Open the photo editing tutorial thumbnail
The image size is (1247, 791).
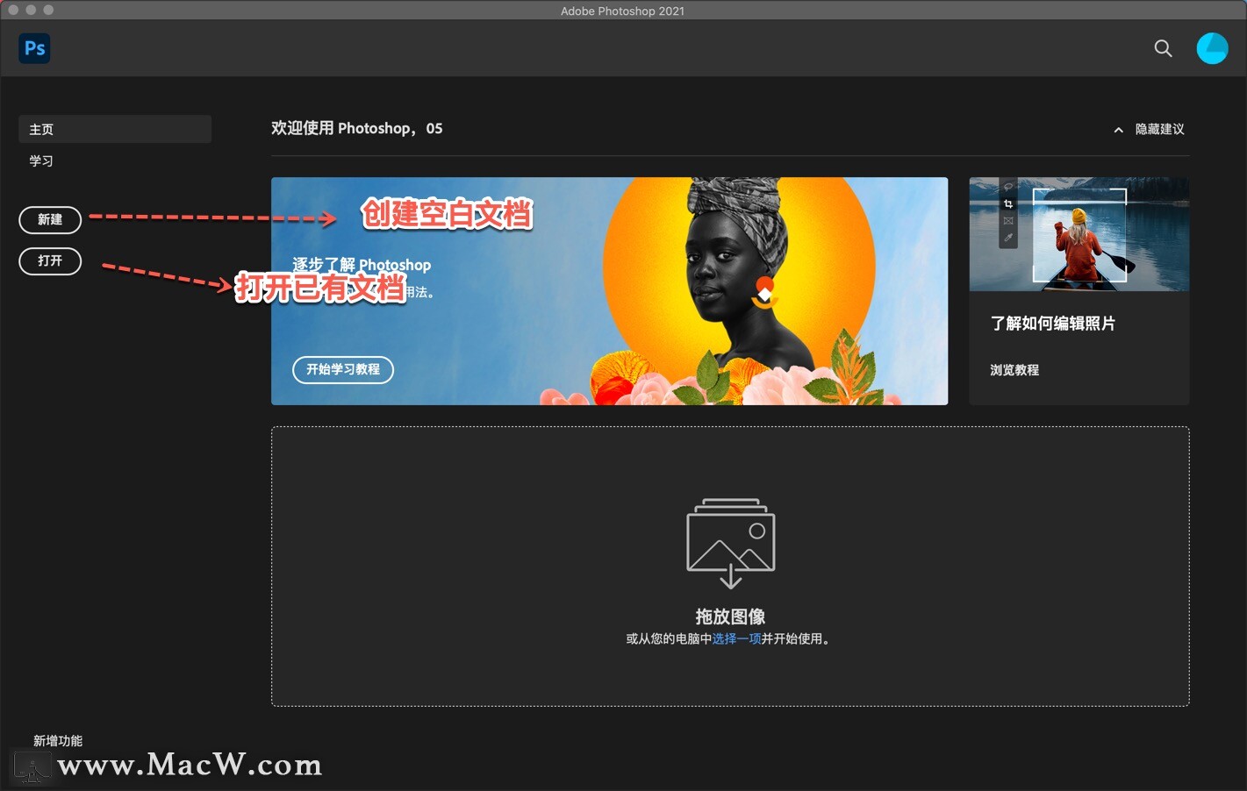click(1079, 234)
